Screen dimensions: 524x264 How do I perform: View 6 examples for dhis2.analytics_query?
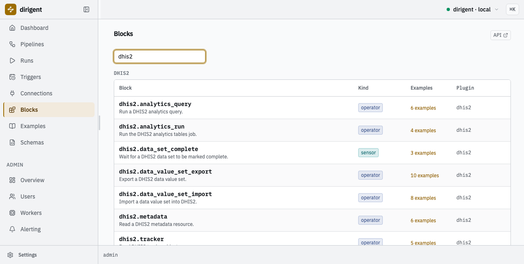(x=423, y=108)
